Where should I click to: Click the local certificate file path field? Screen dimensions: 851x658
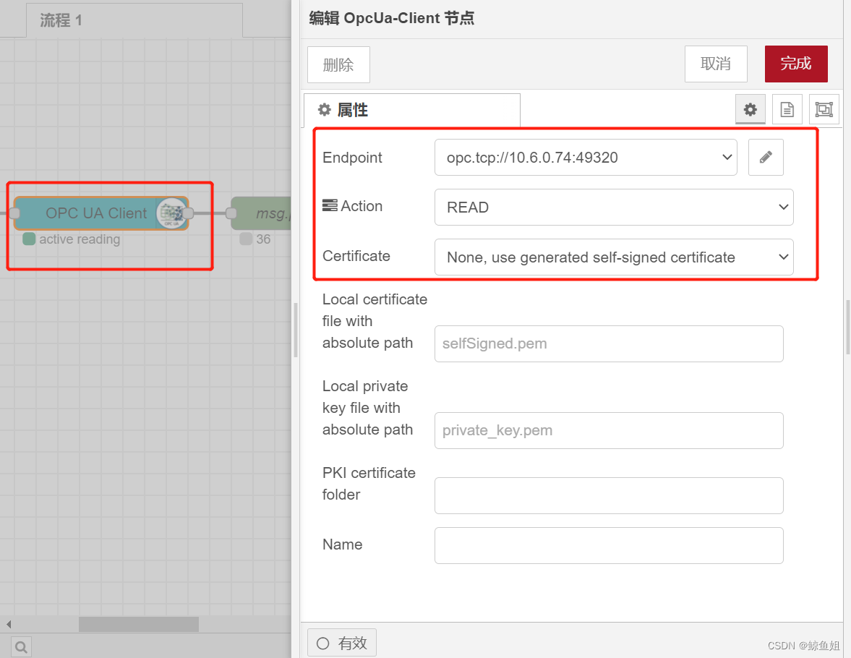[608, 343]
